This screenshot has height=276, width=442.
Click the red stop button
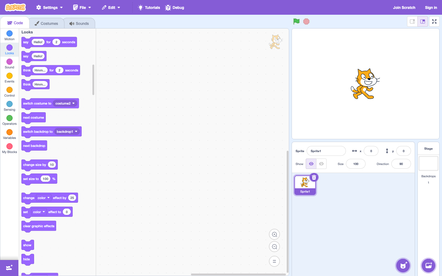click(306, 21)
